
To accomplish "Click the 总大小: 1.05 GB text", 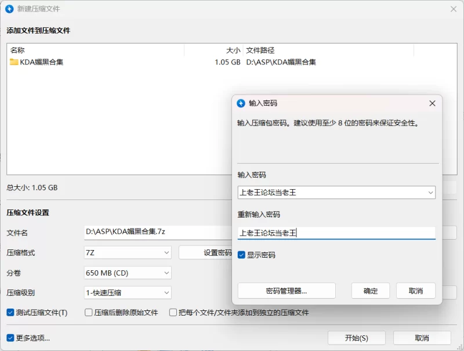I will [32, 187].
